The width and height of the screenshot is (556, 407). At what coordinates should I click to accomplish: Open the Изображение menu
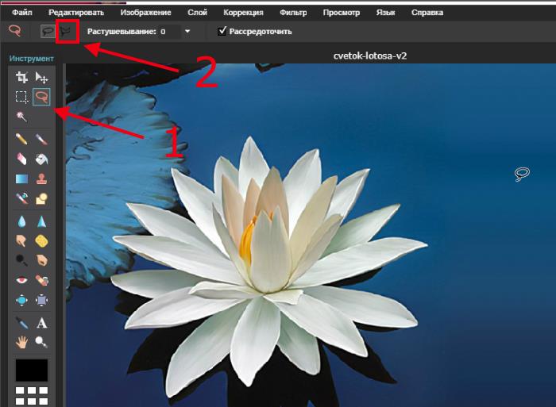(x=145, y=13)
